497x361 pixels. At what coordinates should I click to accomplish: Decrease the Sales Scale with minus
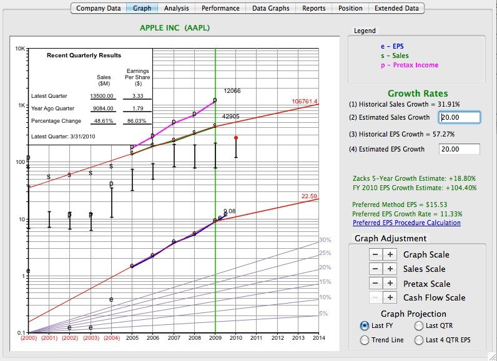coord(376,269)
